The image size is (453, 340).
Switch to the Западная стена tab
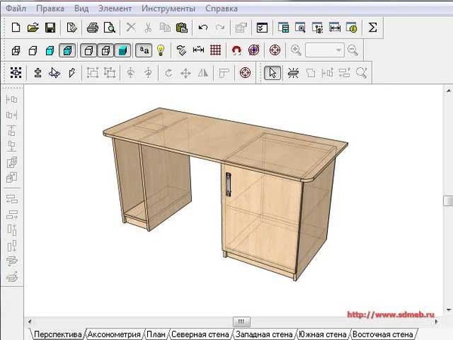tap(264, 334)
